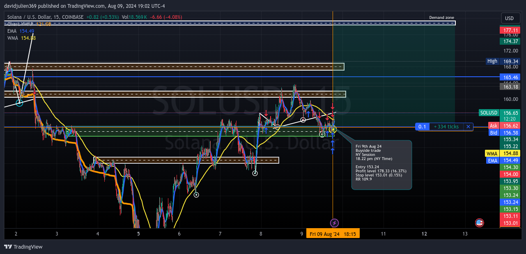Click the +0.82 (+0.53%) change value
This screenshot has width=526, height=254.
103,17
